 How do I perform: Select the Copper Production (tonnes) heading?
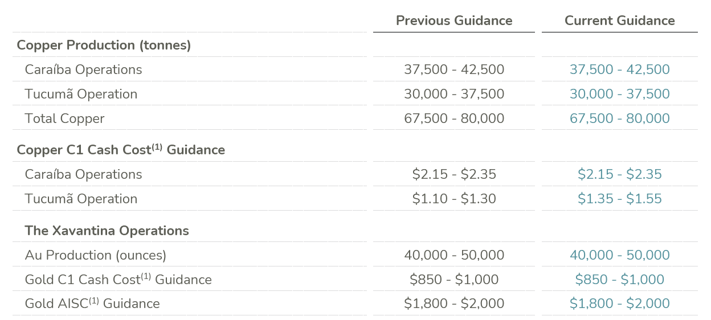(x=104, y=46)
